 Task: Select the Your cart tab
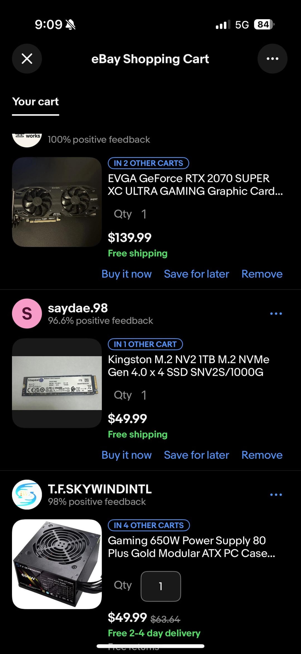point(35,102)
